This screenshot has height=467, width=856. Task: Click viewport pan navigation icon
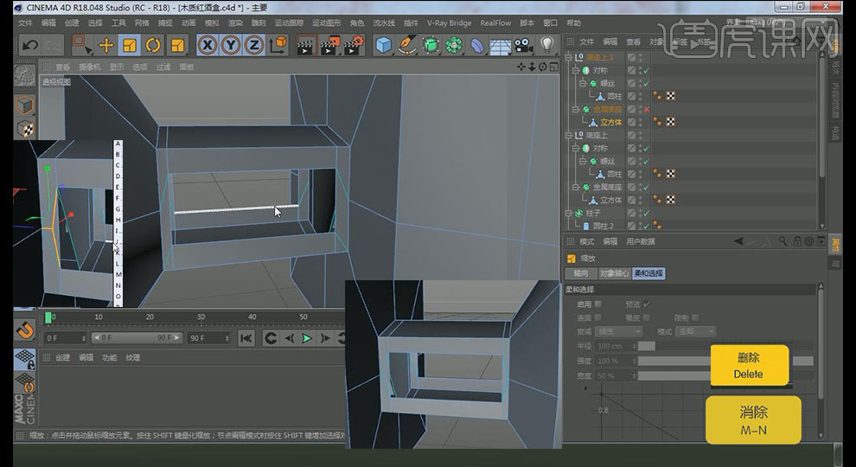coord(521,67)
